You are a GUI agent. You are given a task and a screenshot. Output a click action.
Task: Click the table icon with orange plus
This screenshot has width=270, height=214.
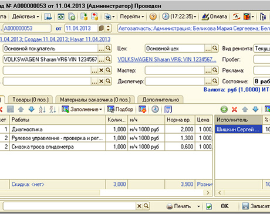pos(142,110)
